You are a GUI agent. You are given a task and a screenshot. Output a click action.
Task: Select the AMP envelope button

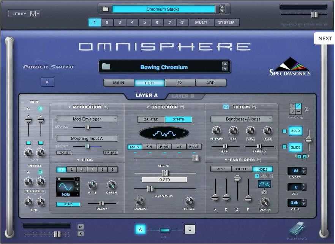221,169
